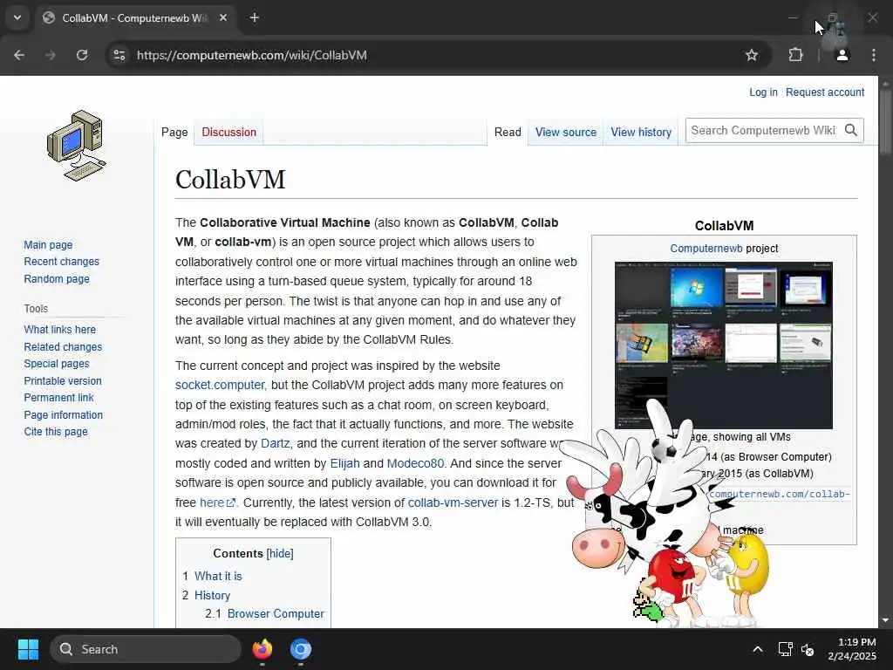Click the page vertical scrollbar

(x=885, y=122)
